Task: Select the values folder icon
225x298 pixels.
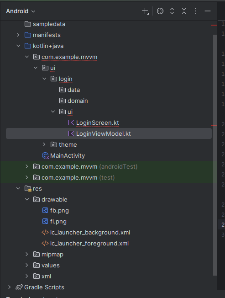Action: pos(37,265)
